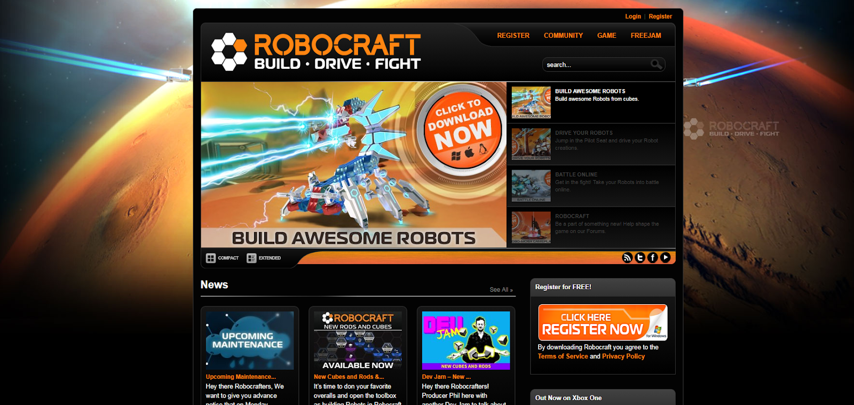Screen dimensions: 854x405
Task: Open the Terms of Service link
Action: (563, 356)
